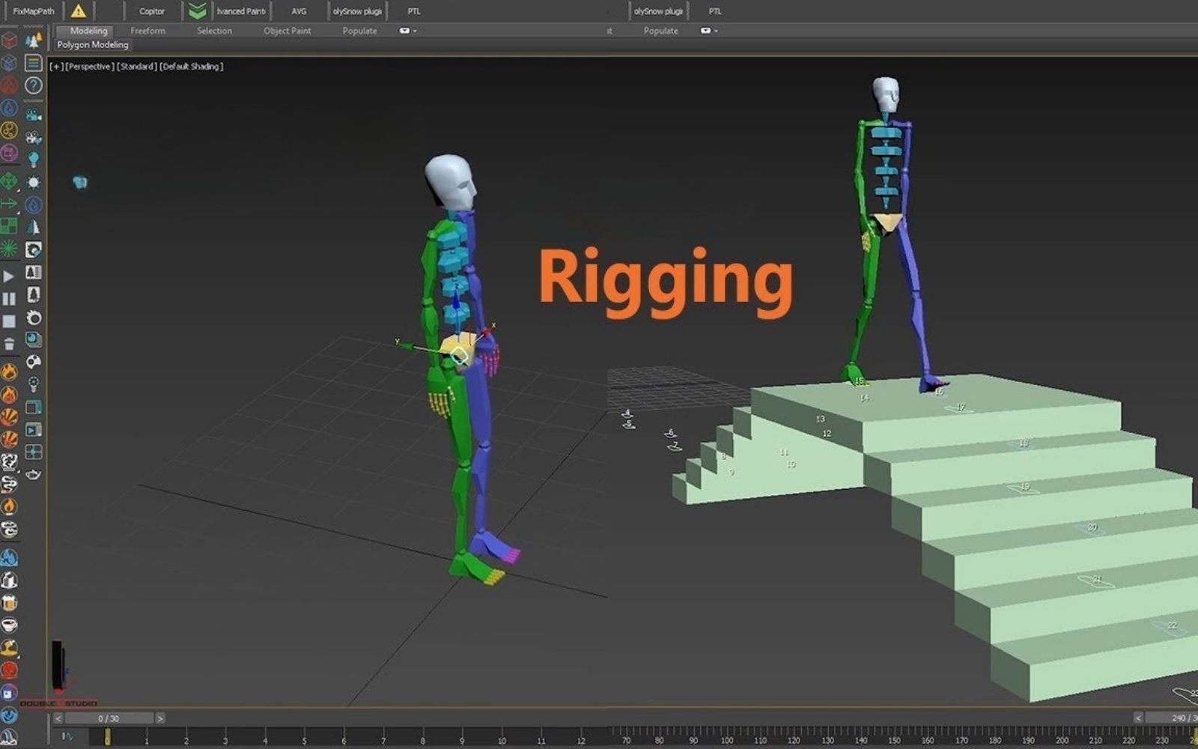Click the FixMapPath toolbar button
This screenshot has height=749, width=1198.
pos(34,11)
